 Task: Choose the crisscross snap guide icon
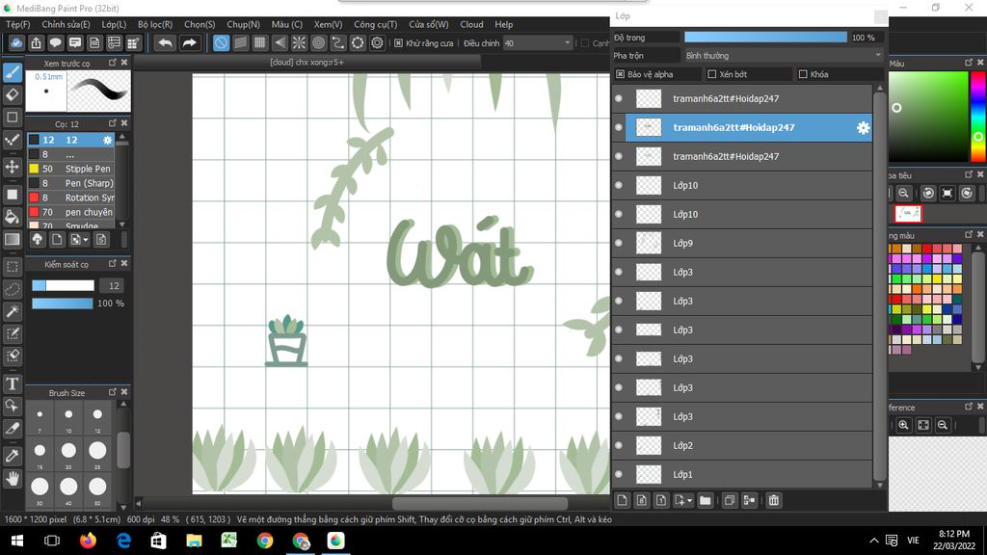pos(260,42)
